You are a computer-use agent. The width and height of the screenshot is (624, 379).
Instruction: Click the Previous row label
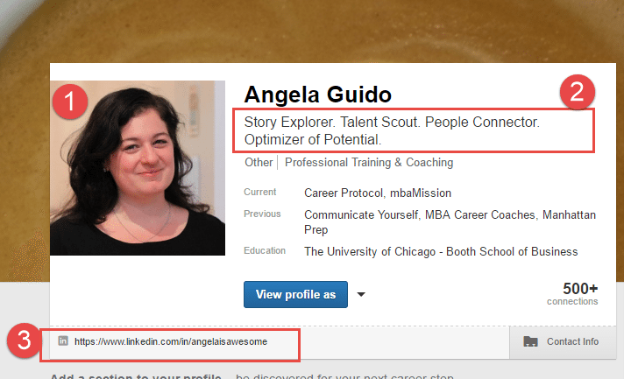click(262, 214)
